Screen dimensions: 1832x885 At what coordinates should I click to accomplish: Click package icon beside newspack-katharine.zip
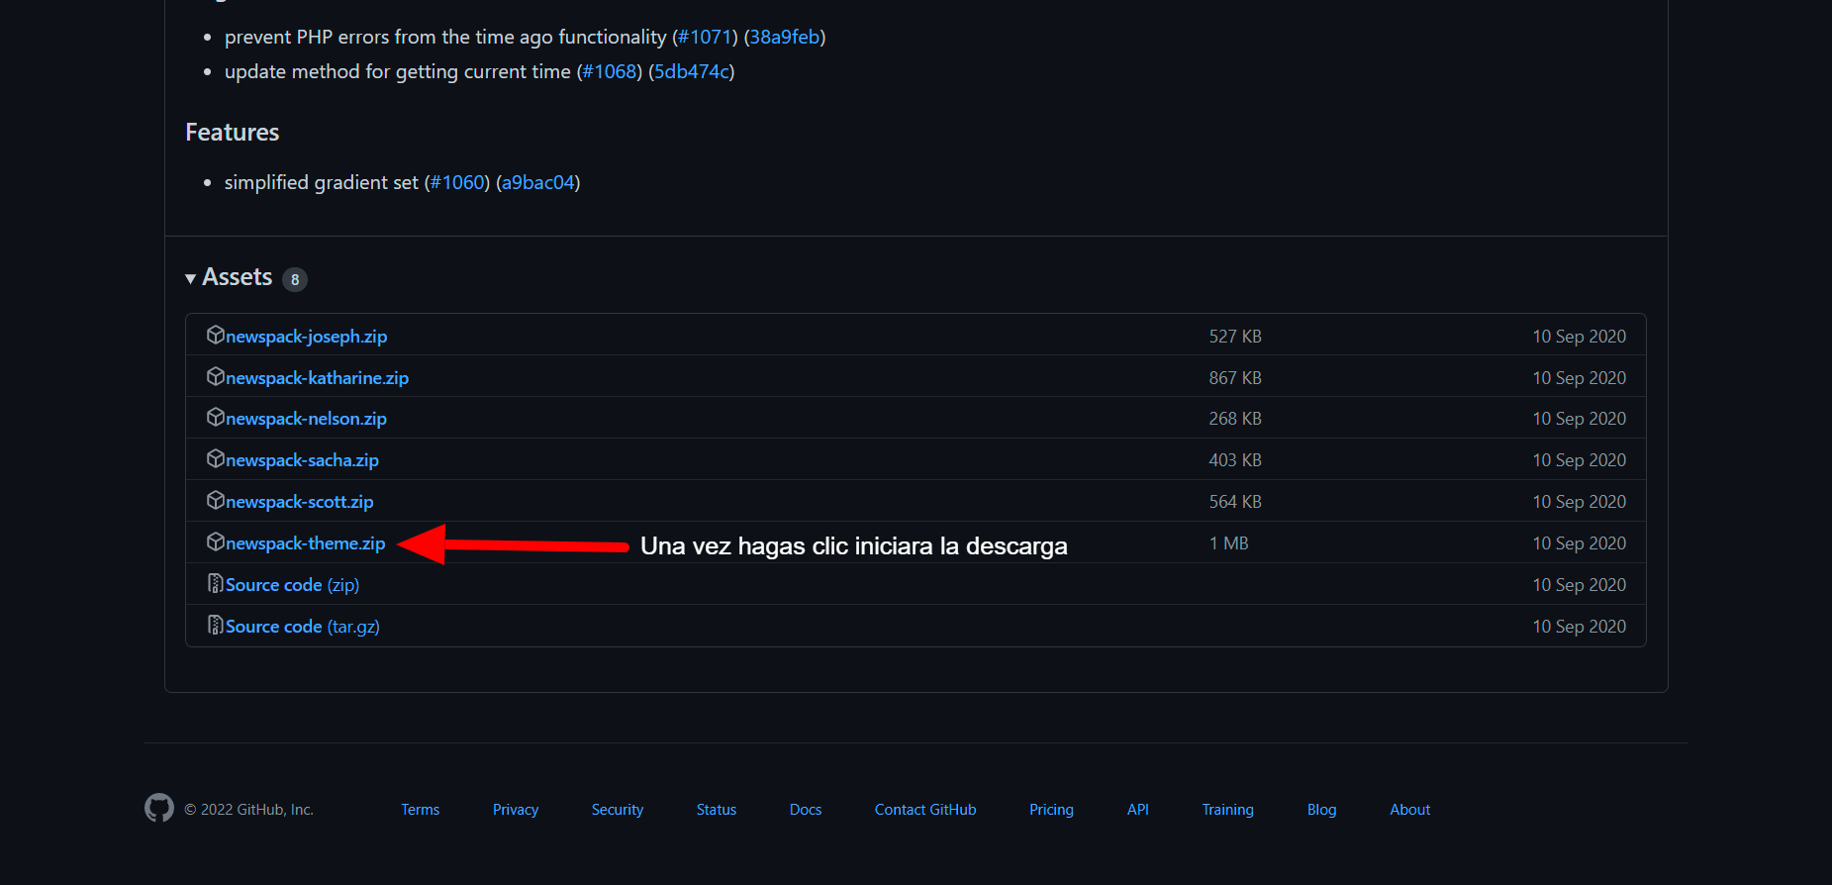[x=216, y=376]
